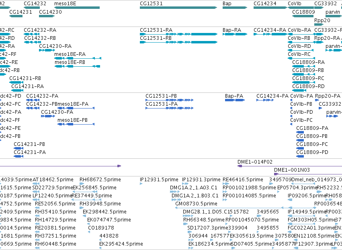Select the CG14231 gene label
The height and width of the screenshot is (250, 342).
(x=20, y=12)
